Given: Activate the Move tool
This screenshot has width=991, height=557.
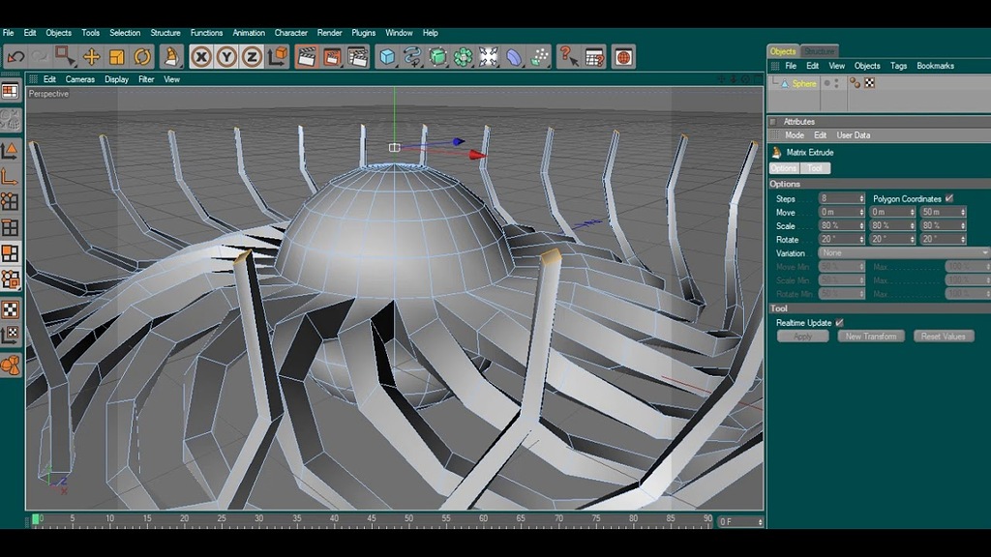Looking at the screenshot, I should pyautogui.click(x=92, y=57).
